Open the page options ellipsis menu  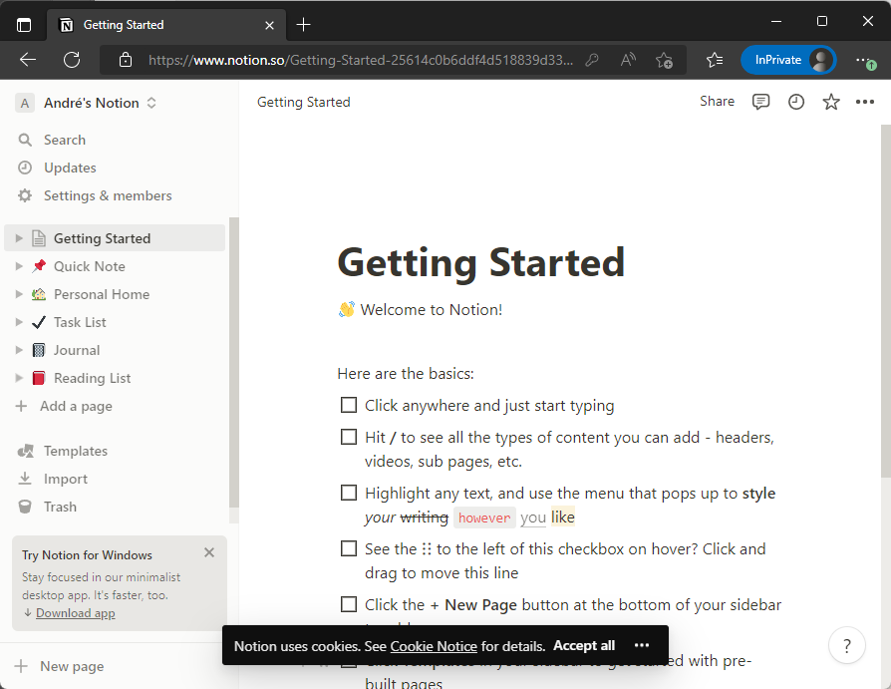click(864, 102)
